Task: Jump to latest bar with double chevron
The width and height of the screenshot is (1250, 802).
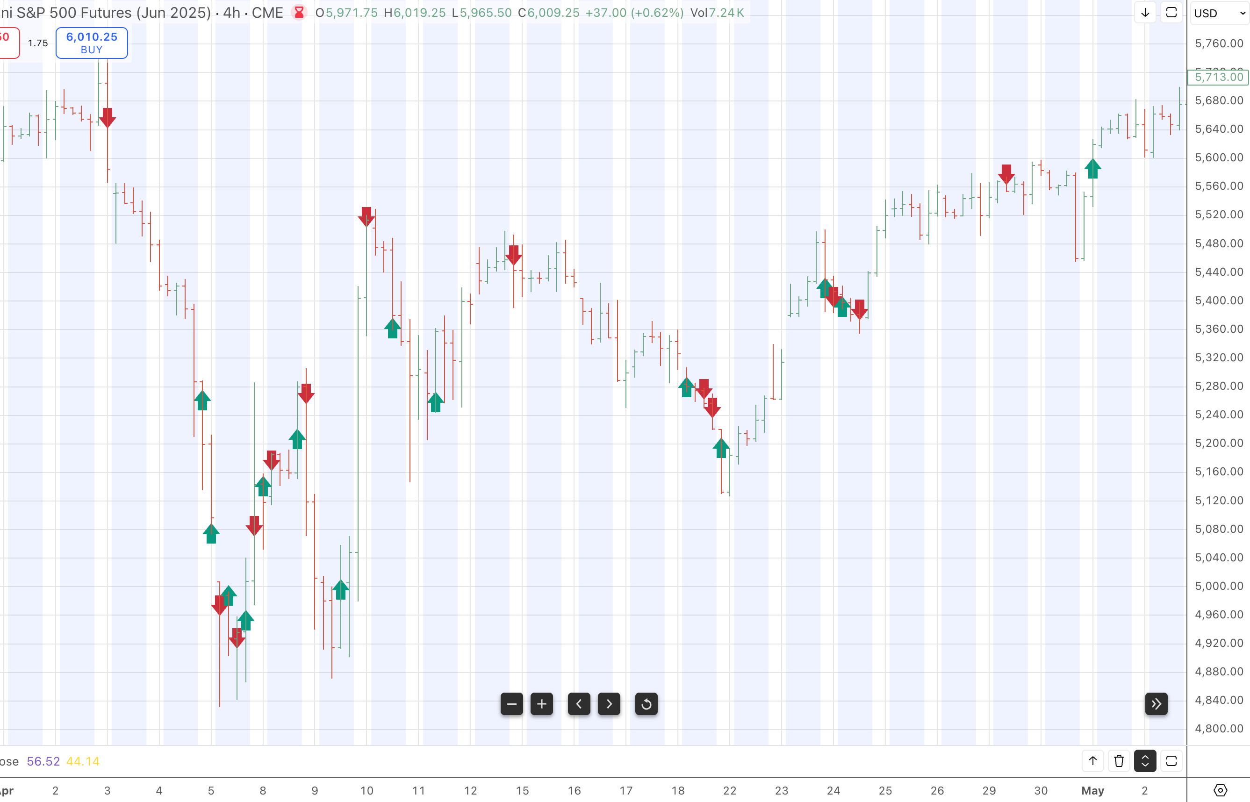Action: pos(1156,704)
